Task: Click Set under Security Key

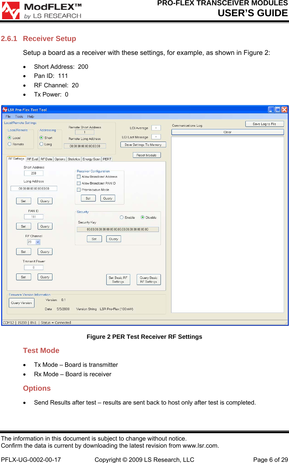Action: (95, 239)
